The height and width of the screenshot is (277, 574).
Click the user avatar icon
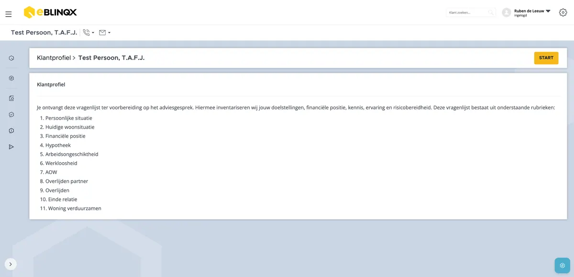coord(507,12)
